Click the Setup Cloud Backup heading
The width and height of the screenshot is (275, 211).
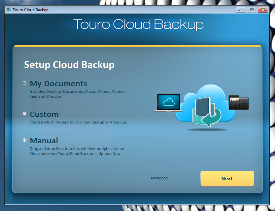(x=69, y=65)
